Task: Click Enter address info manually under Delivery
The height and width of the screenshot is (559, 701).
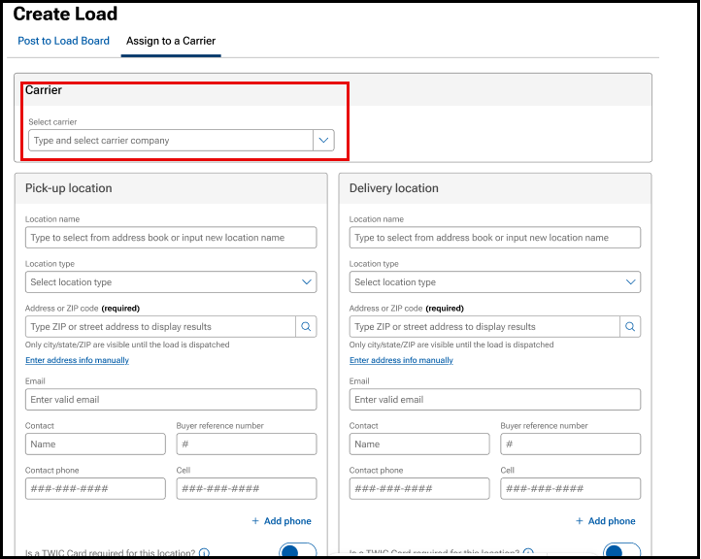Action: coord(401,360)
